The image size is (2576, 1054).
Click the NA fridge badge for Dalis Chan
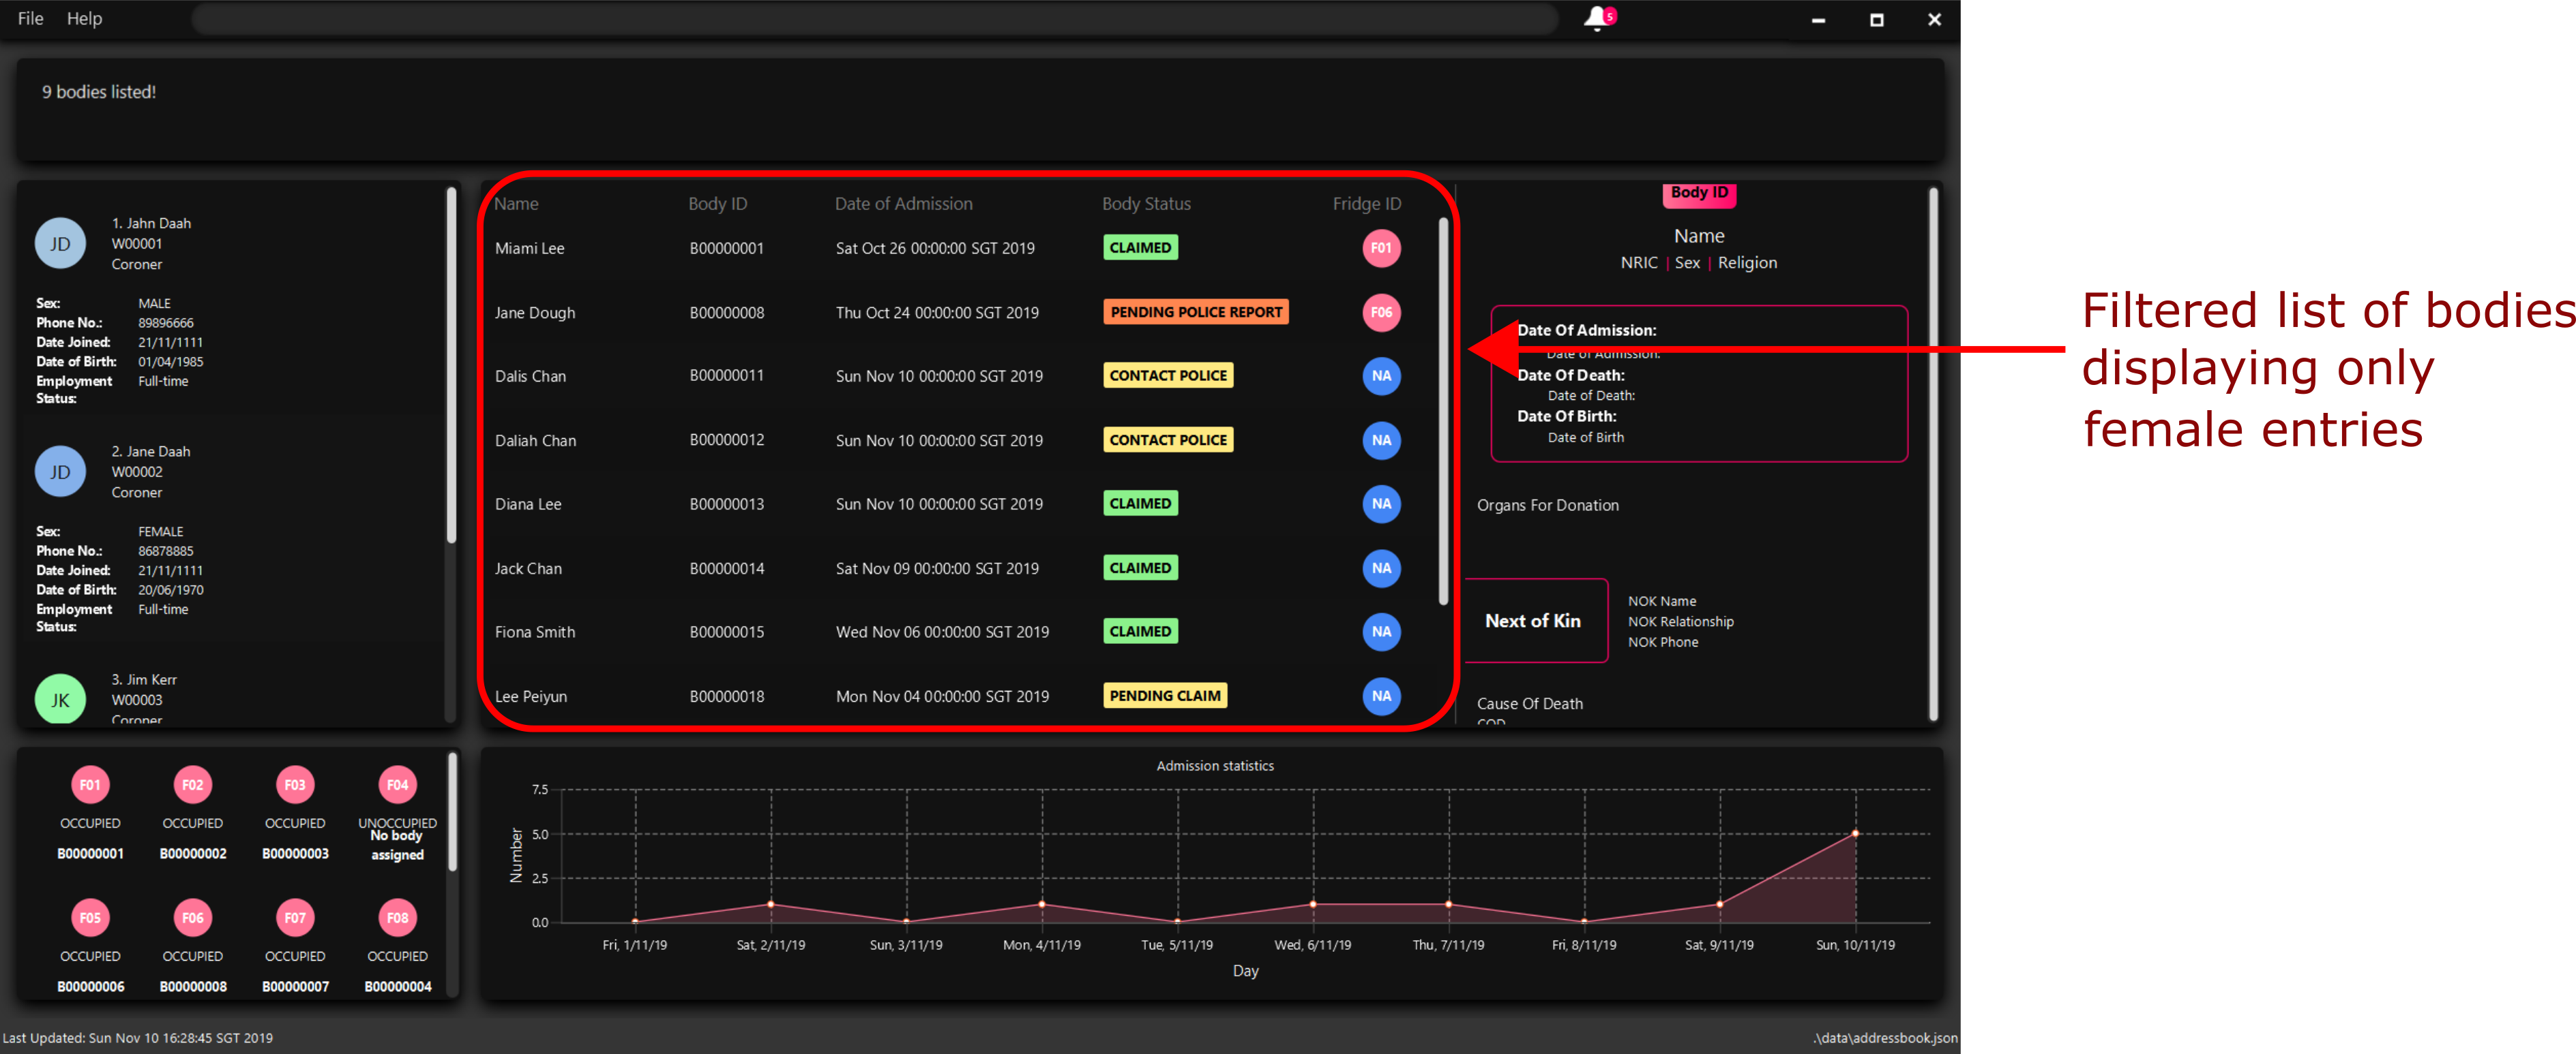point(1381,375)
